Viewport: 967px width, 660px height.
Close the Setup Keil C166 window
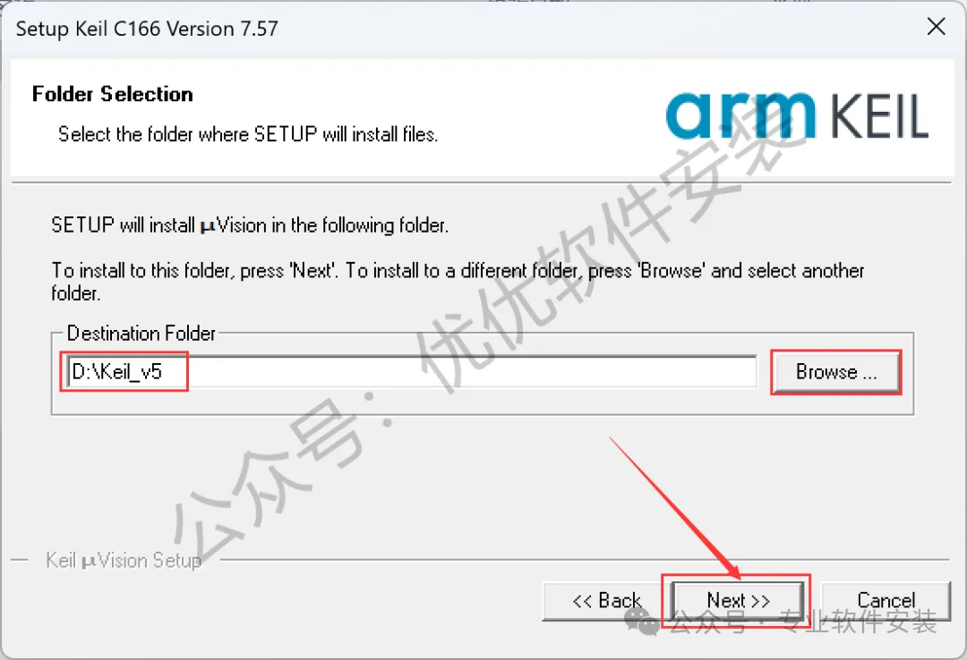937,27
